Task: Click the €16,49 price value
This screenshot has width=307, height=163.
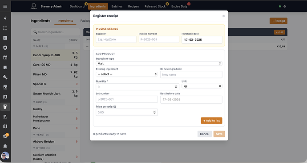Action: [x=281, y=47]
